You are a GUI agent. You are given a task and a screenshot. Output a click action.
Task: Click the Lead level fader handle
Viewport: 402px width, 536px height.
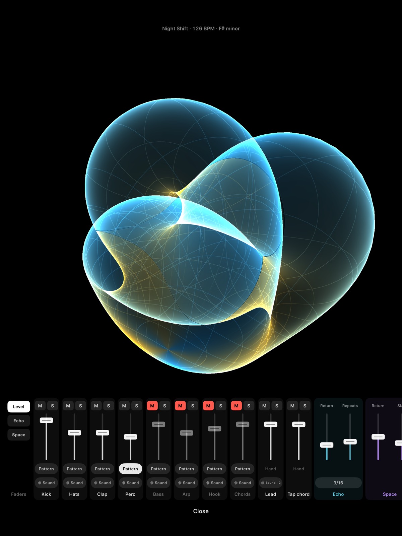271,424
